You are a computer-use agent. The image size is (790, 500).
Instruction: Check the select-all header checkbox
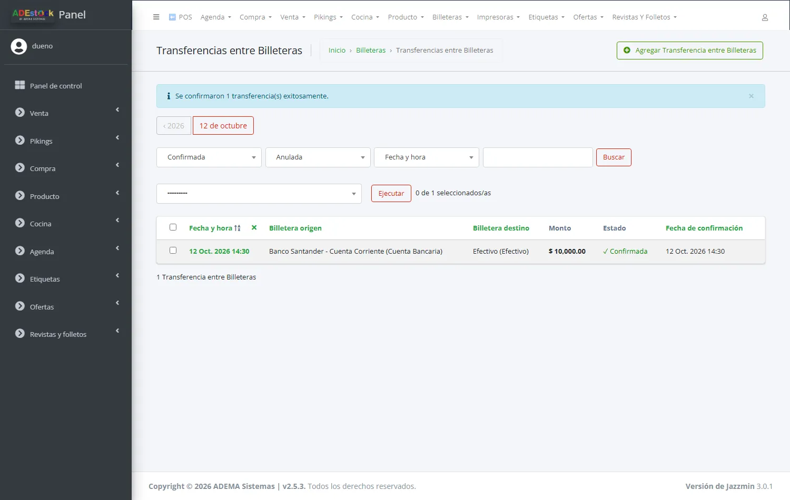pyautogui.click(x=173, y=227)
